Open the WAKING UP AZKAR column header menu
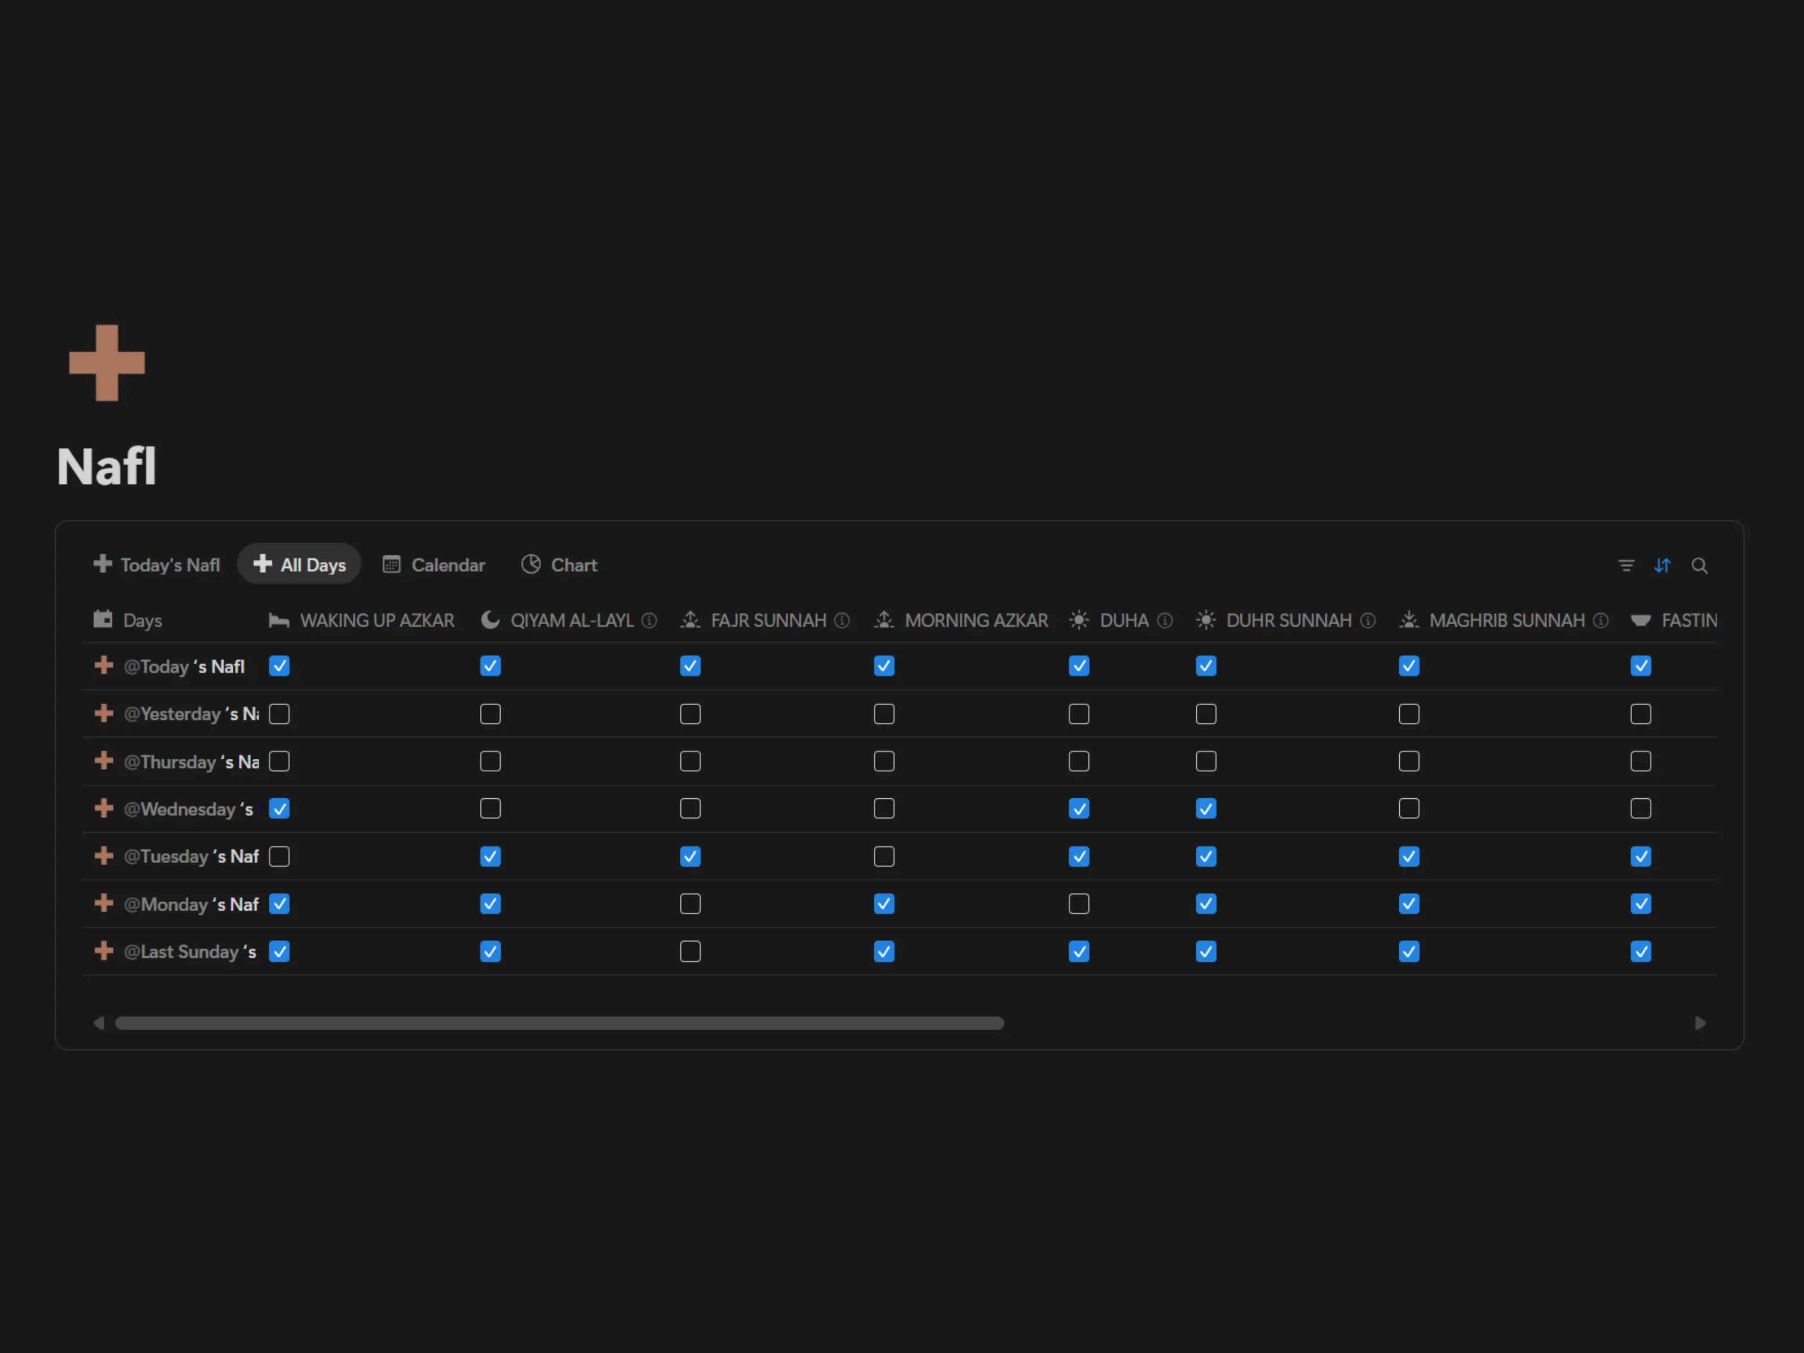Screen dimensions: 1804x1353 coord(376,621)
